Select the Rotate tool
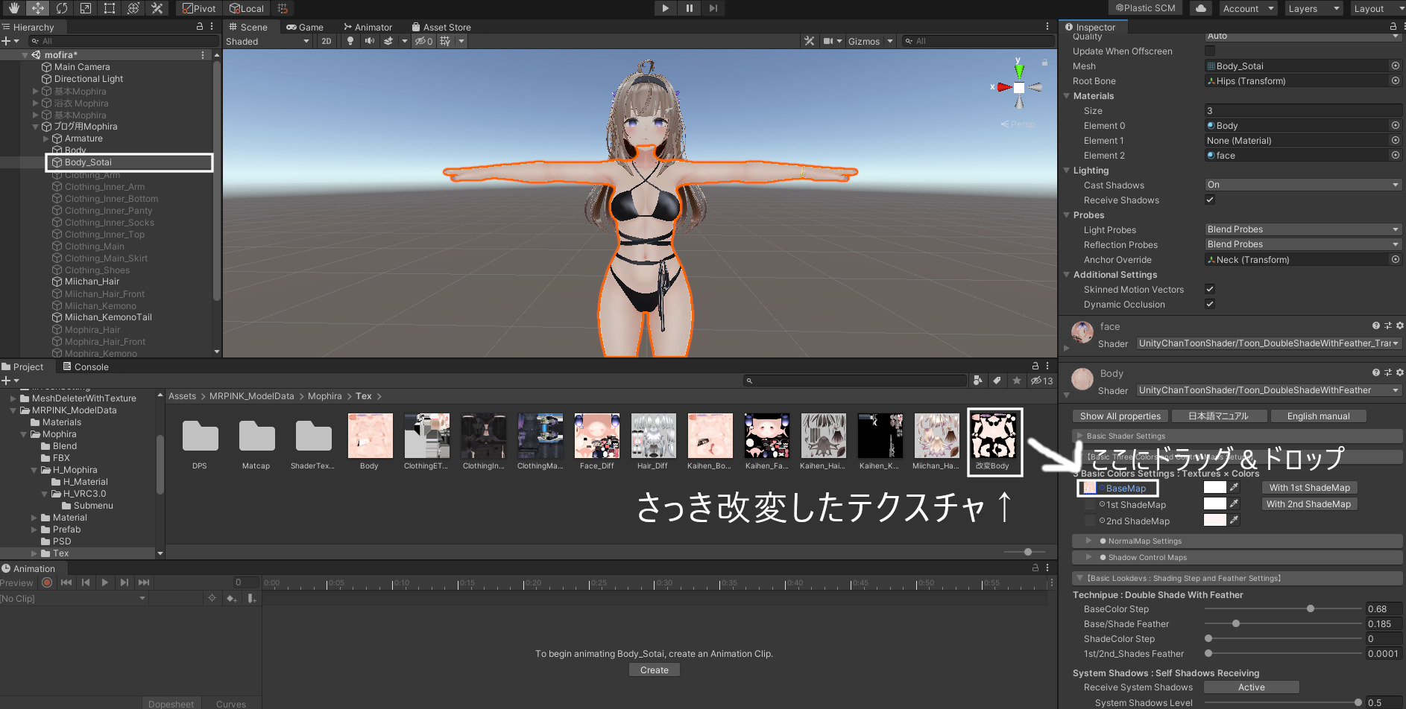Screen dimensions: 1406x709 click(x=62, y=8)
